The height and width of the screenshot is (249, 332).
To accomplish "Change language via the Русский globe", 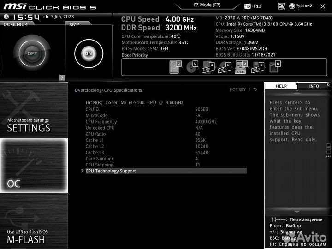I will pyautogui.click(x=301, y=6).
